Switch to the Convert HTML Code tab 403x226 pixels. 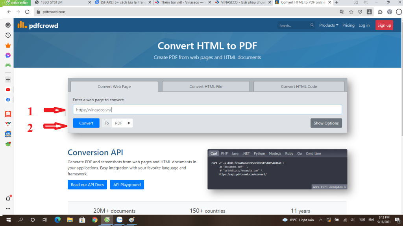click(299, 86)
